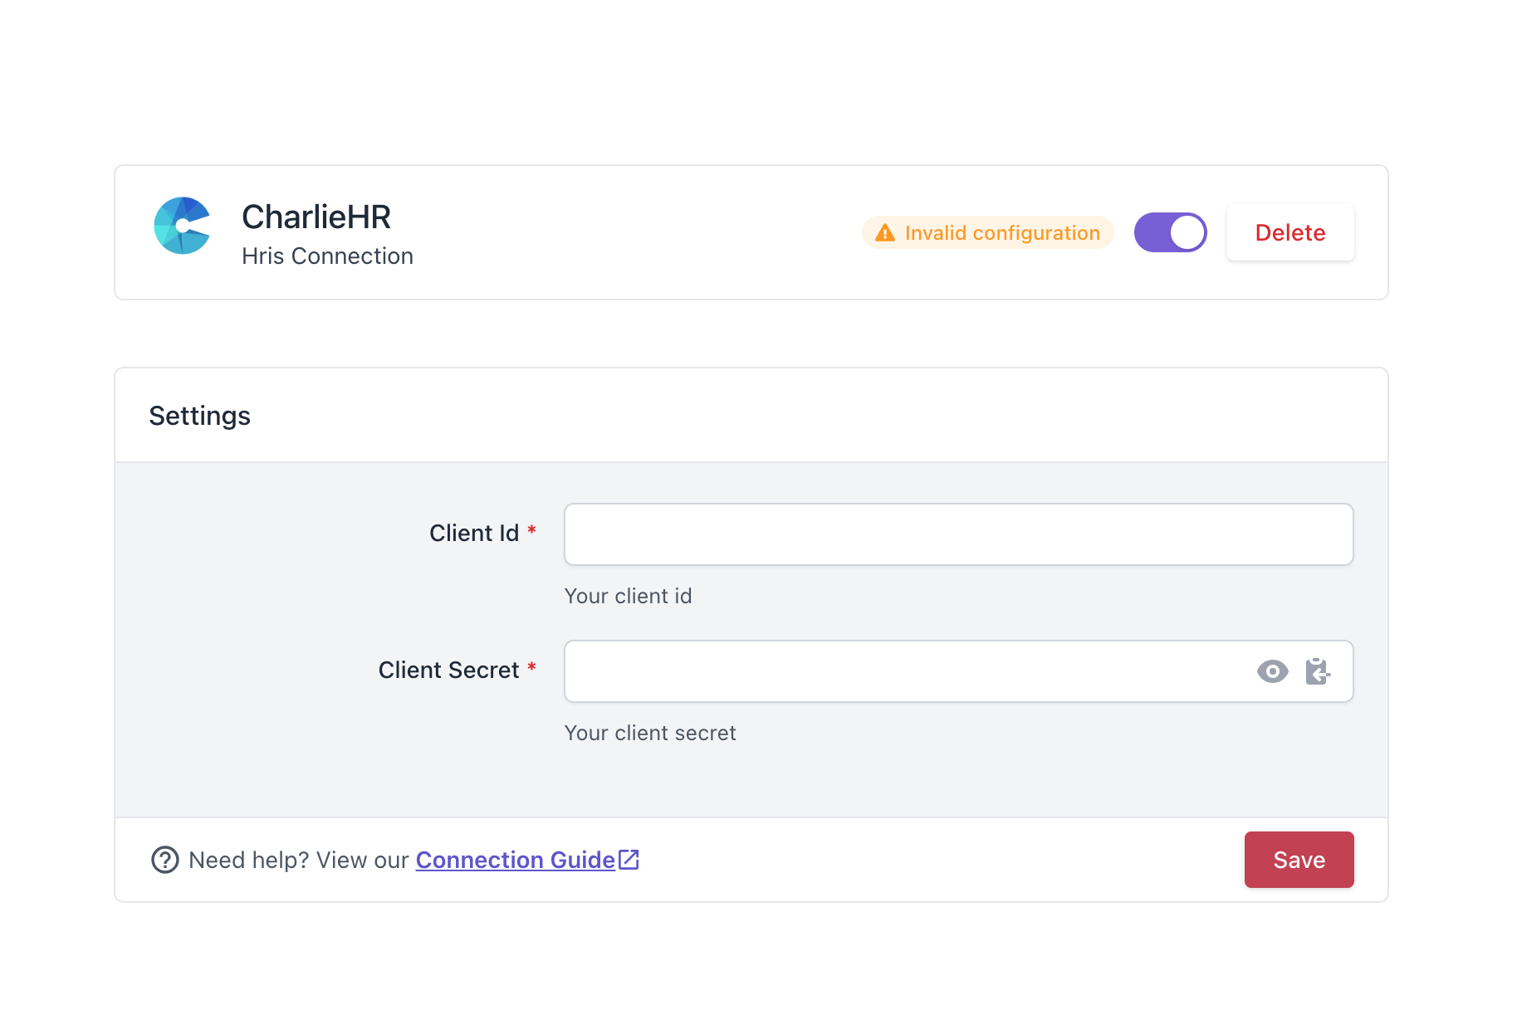Click the CharlieHR logo icon

[183, 226]
